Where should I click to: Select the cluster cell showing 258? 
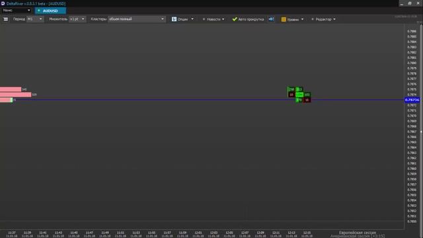click(291, 89)
